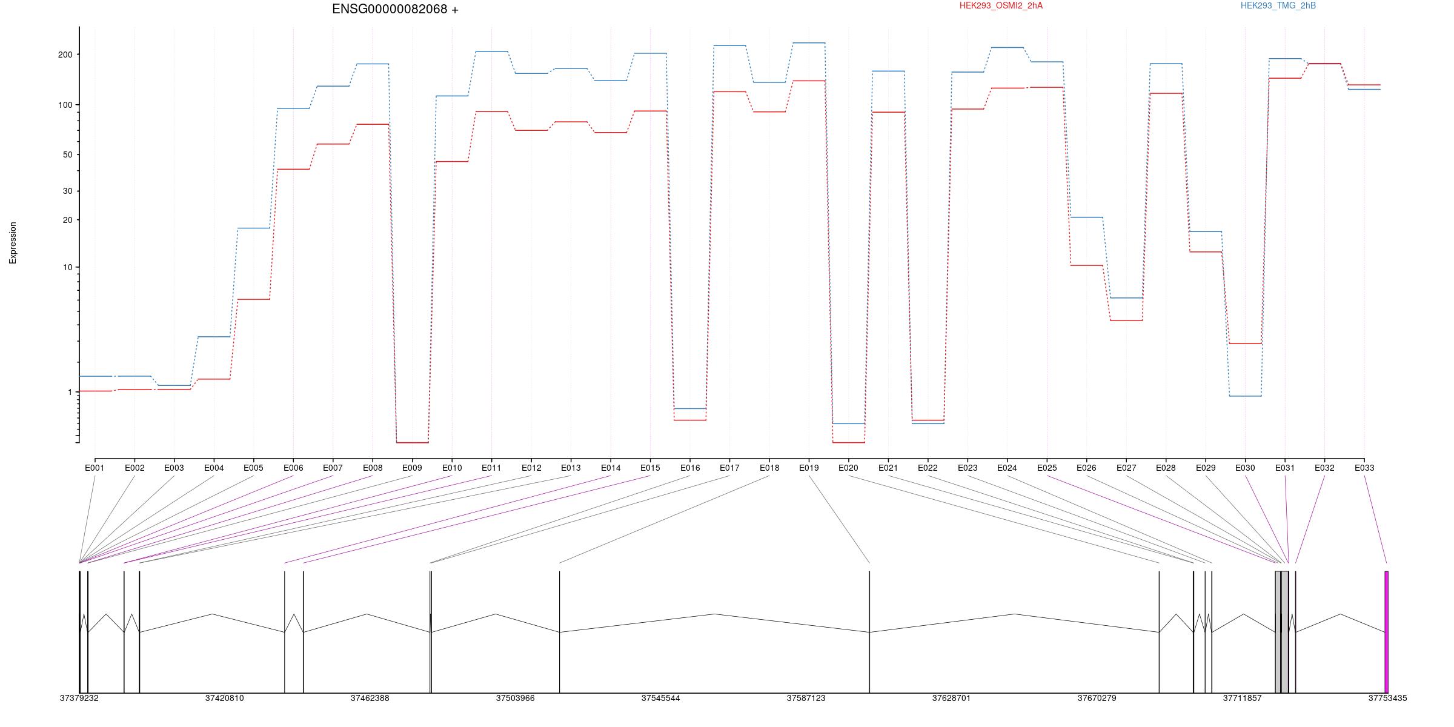Click the y-axis tick value 10
1454x727 pixels.
coord(68,267)
